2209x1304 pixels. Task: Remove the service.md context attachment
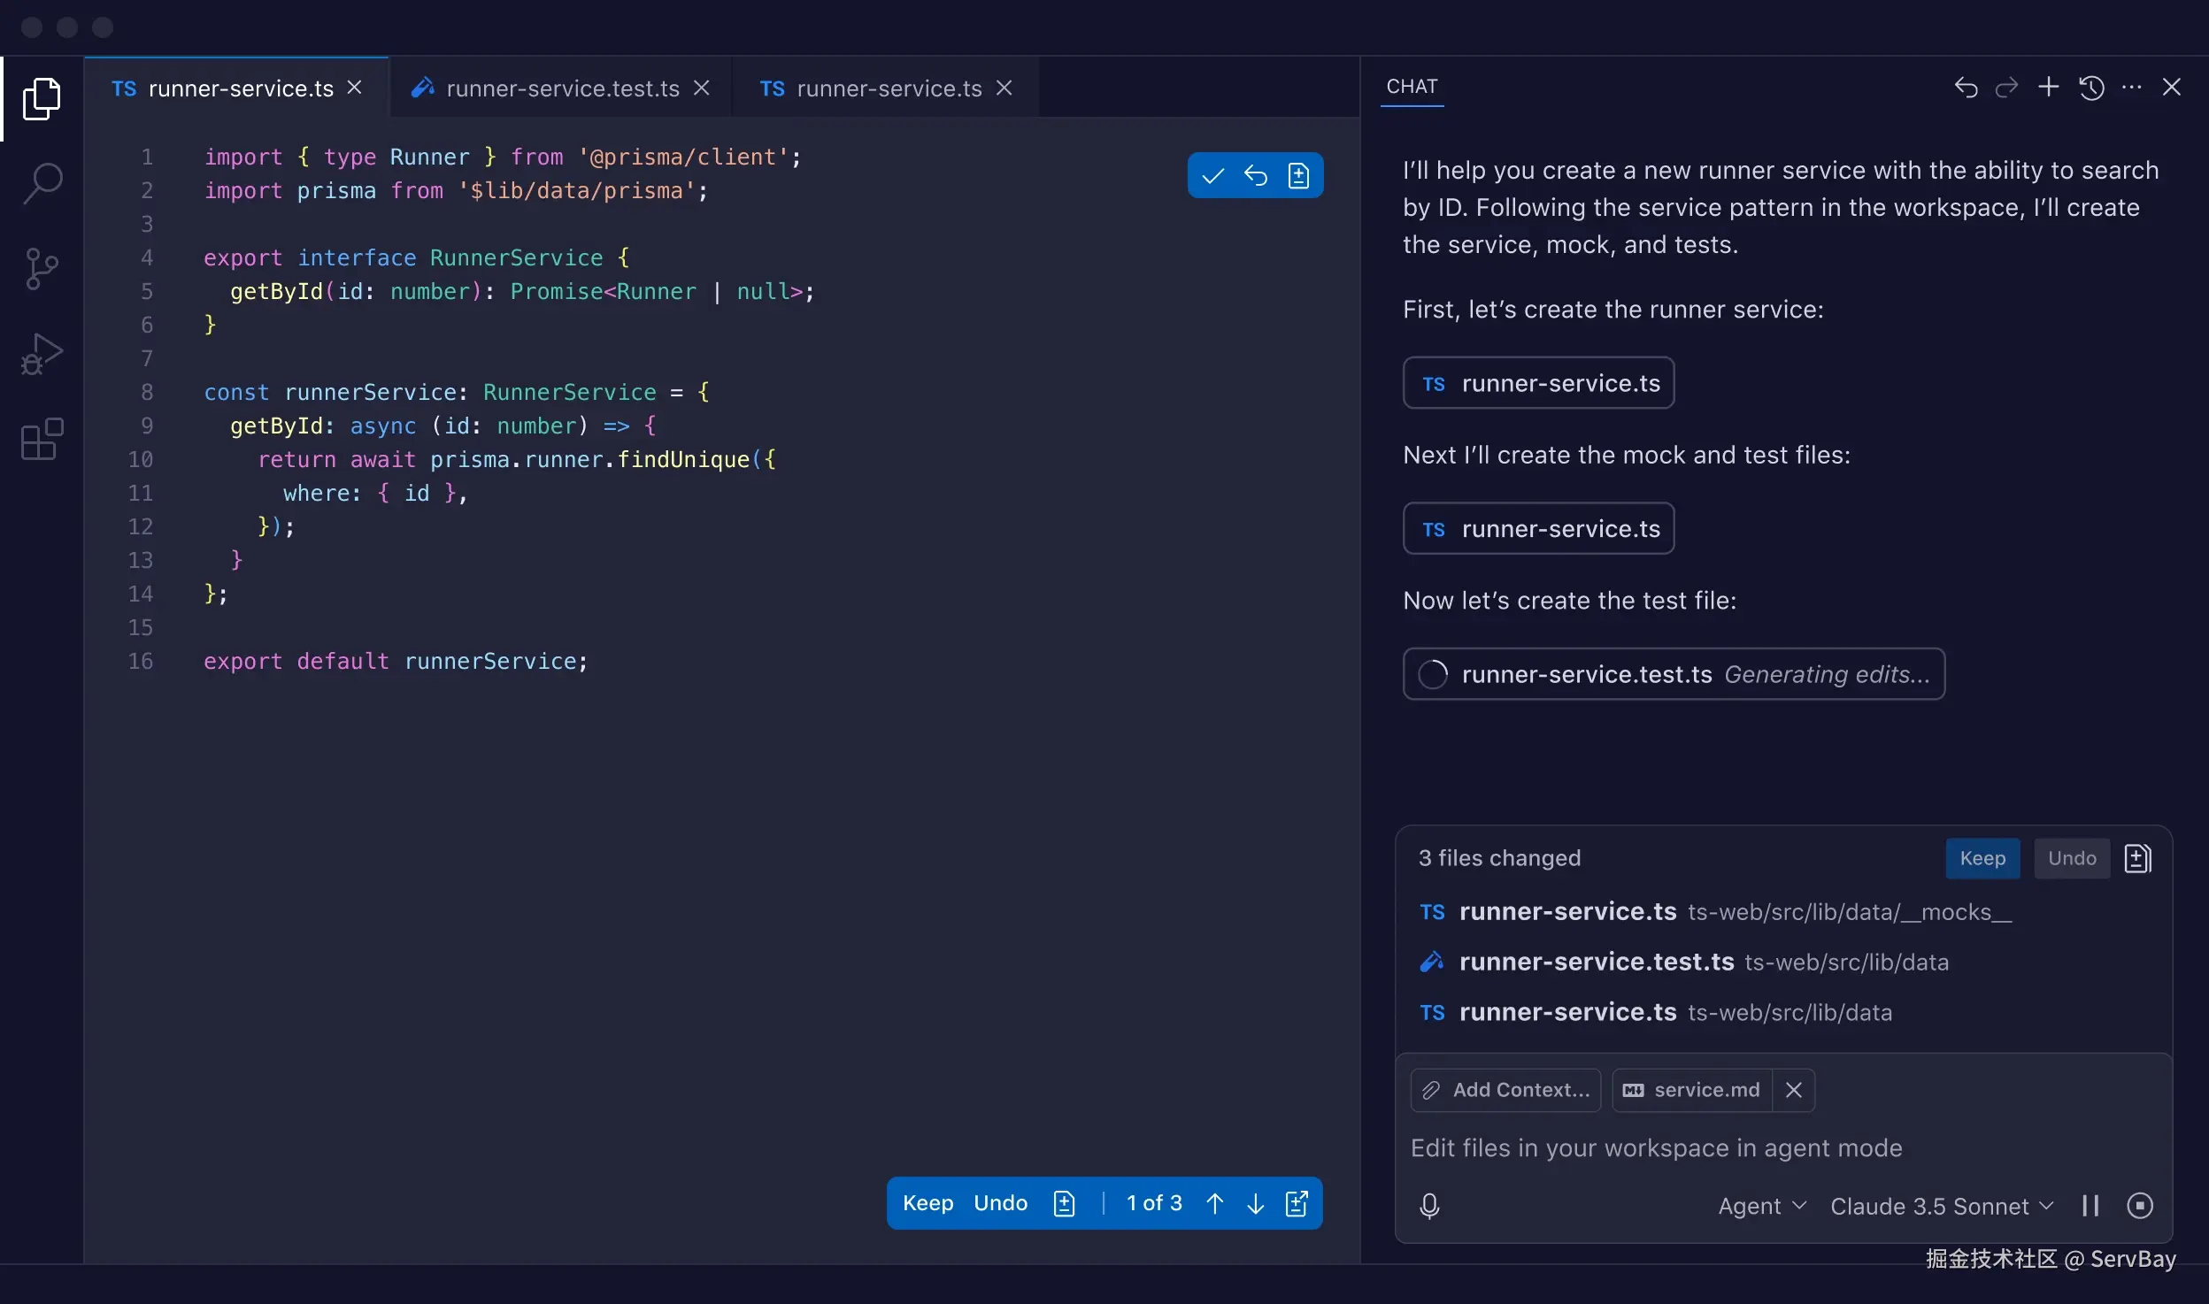(1794, 1090)
